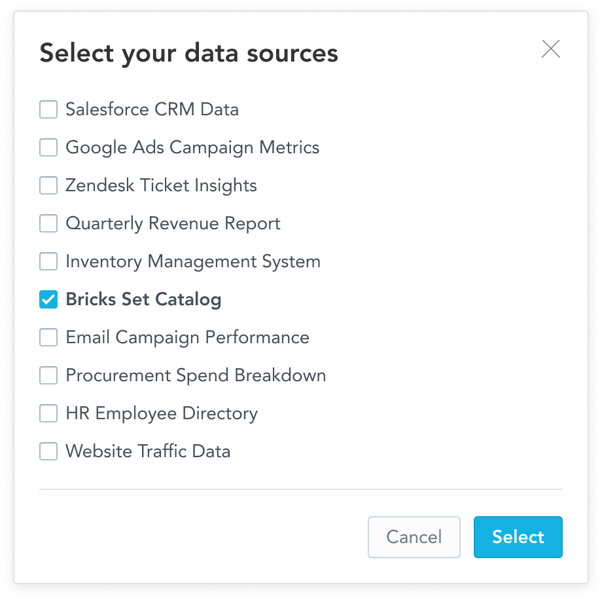Select Website Traffic Data source
The height and width of the screenshot is (600, 602).
pos(48,451)
